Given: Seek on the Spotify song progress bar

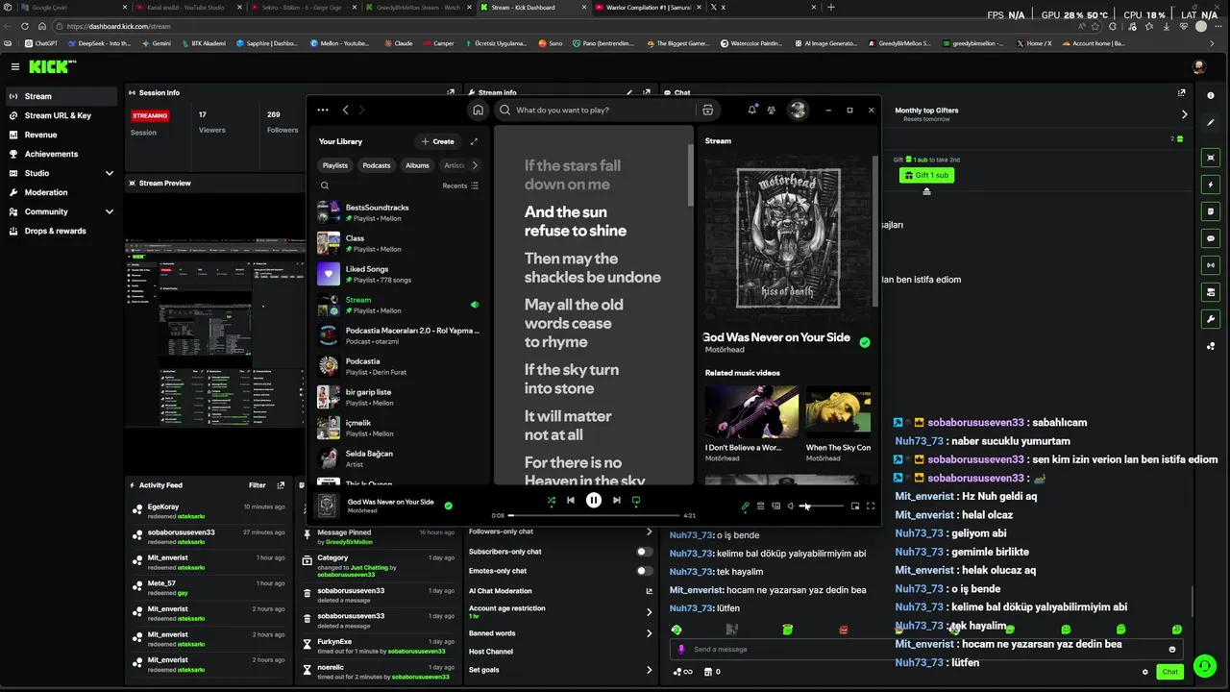Looking at the screenshot, I should [x=595, y=516].
